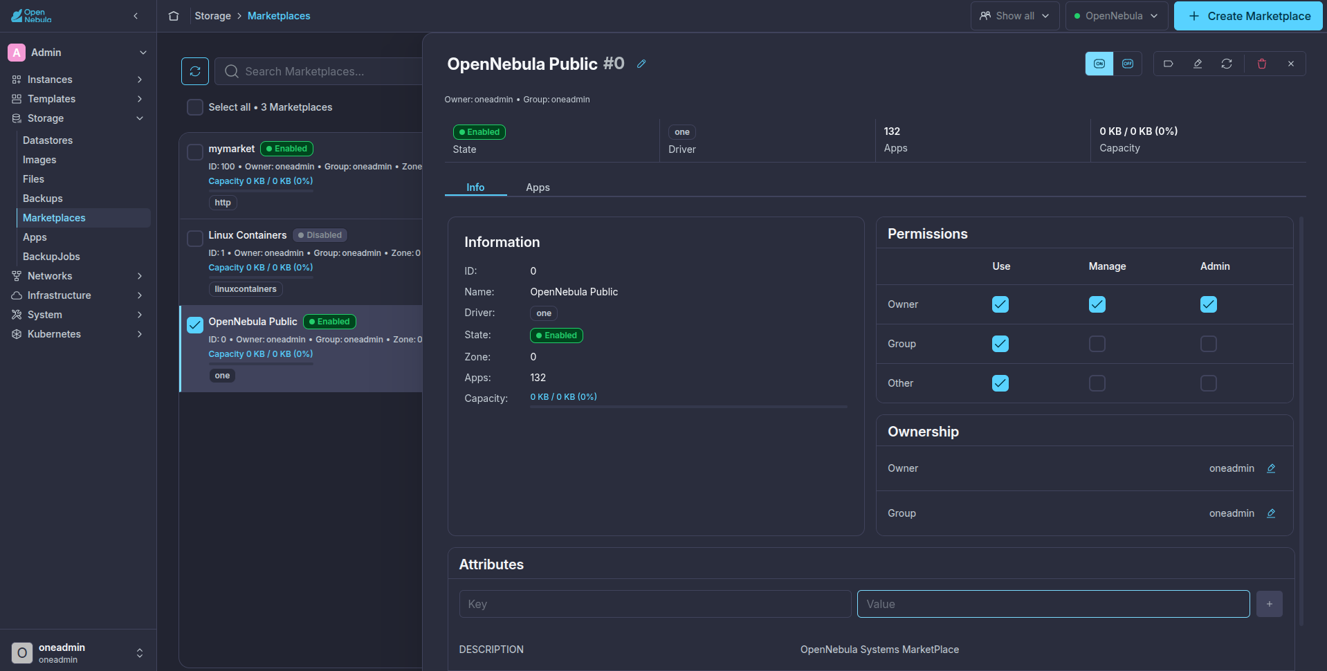The width and height of the screenshot is (1327, 671).
Task: Open Images in sidebar
Action: click(x=39, y=160)
